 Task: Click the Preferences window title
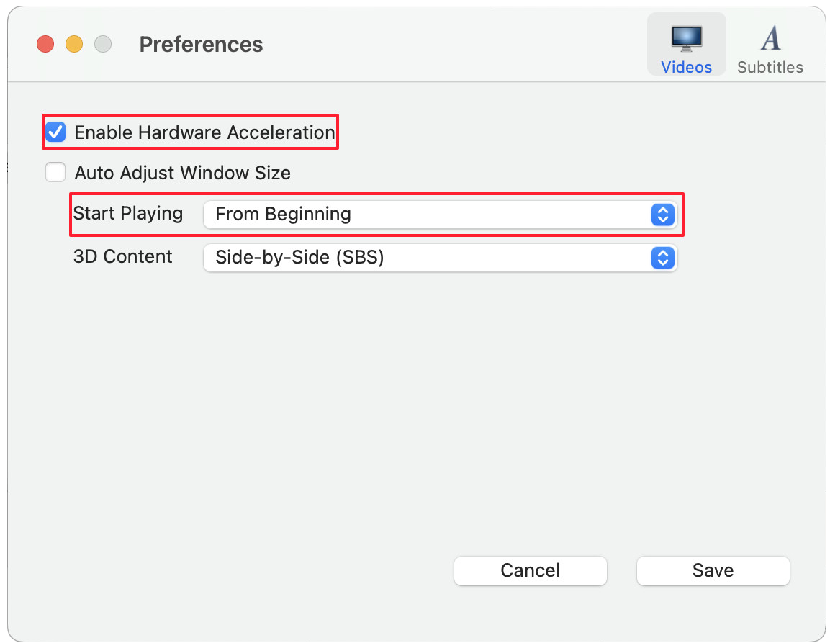201,45
